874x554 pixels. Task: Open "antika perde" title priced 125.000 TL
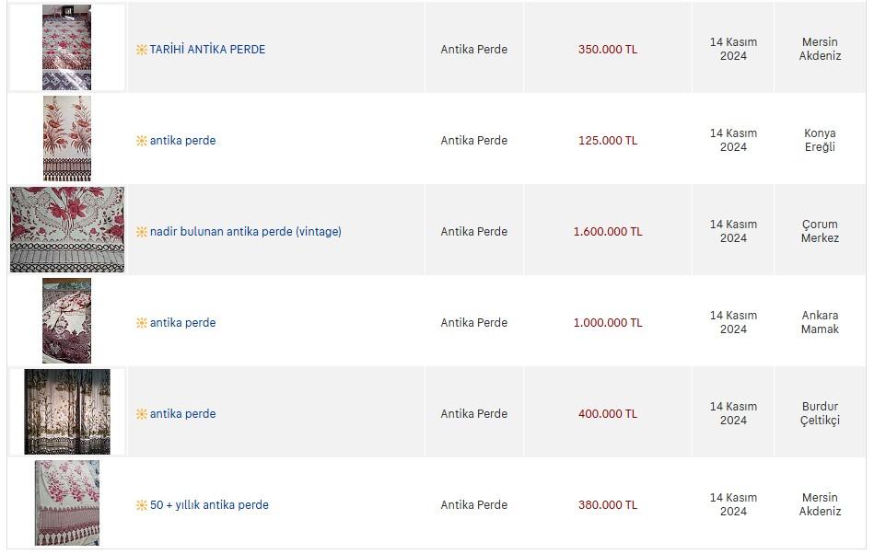[x=182, y=141]
